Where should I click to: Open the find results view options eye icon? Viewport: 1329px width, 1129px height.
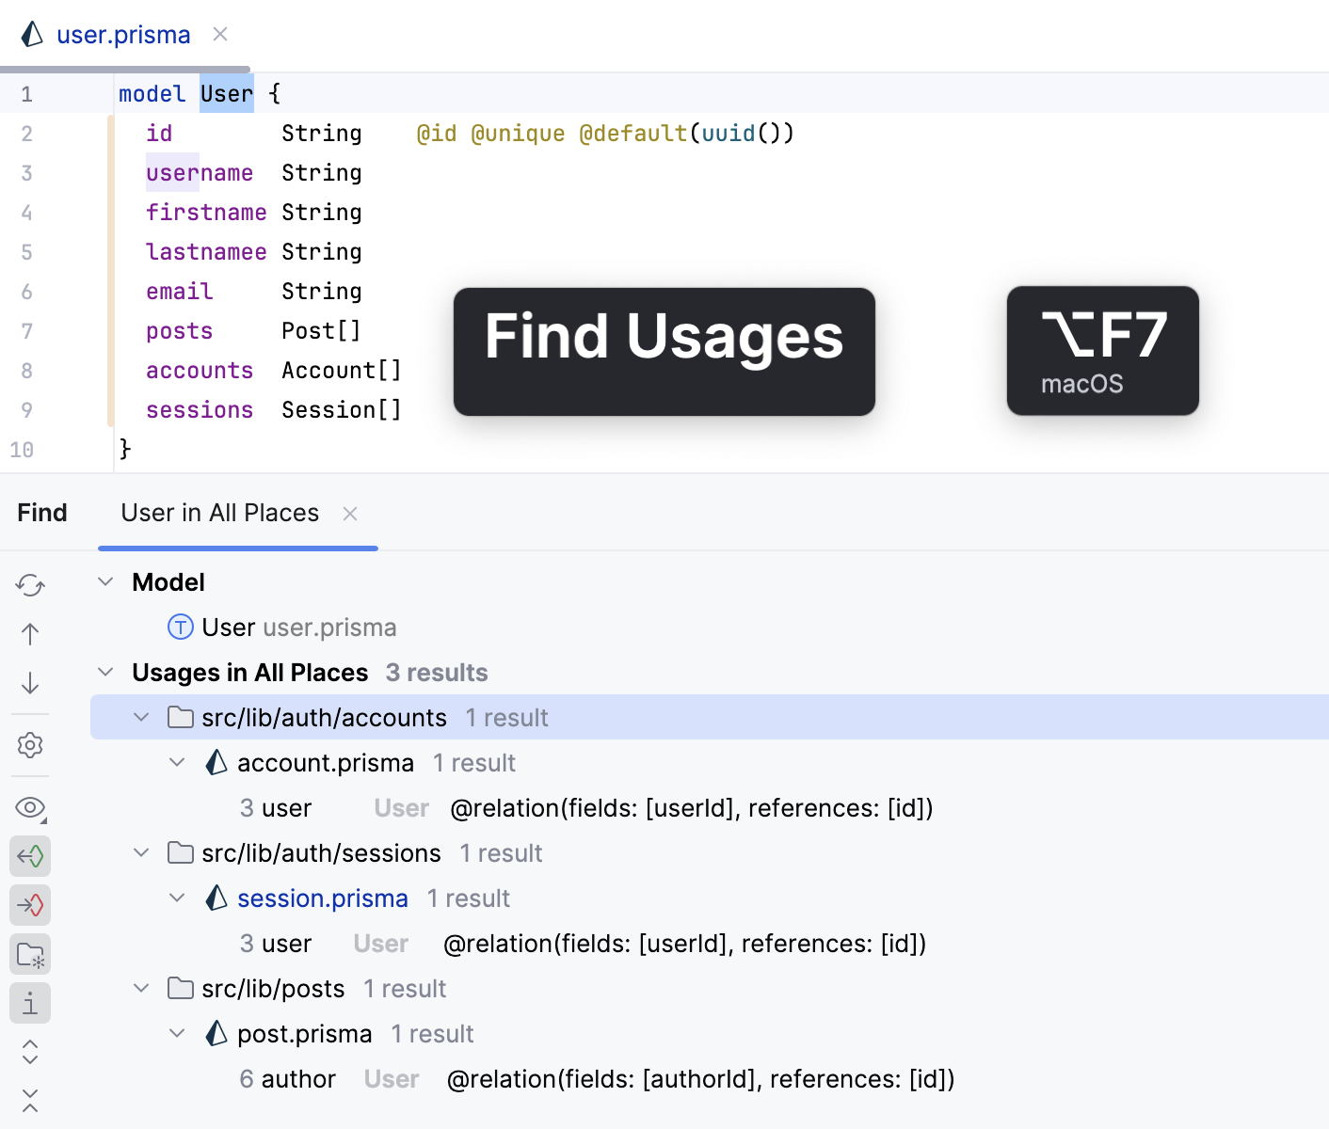(x=29, y=807)
